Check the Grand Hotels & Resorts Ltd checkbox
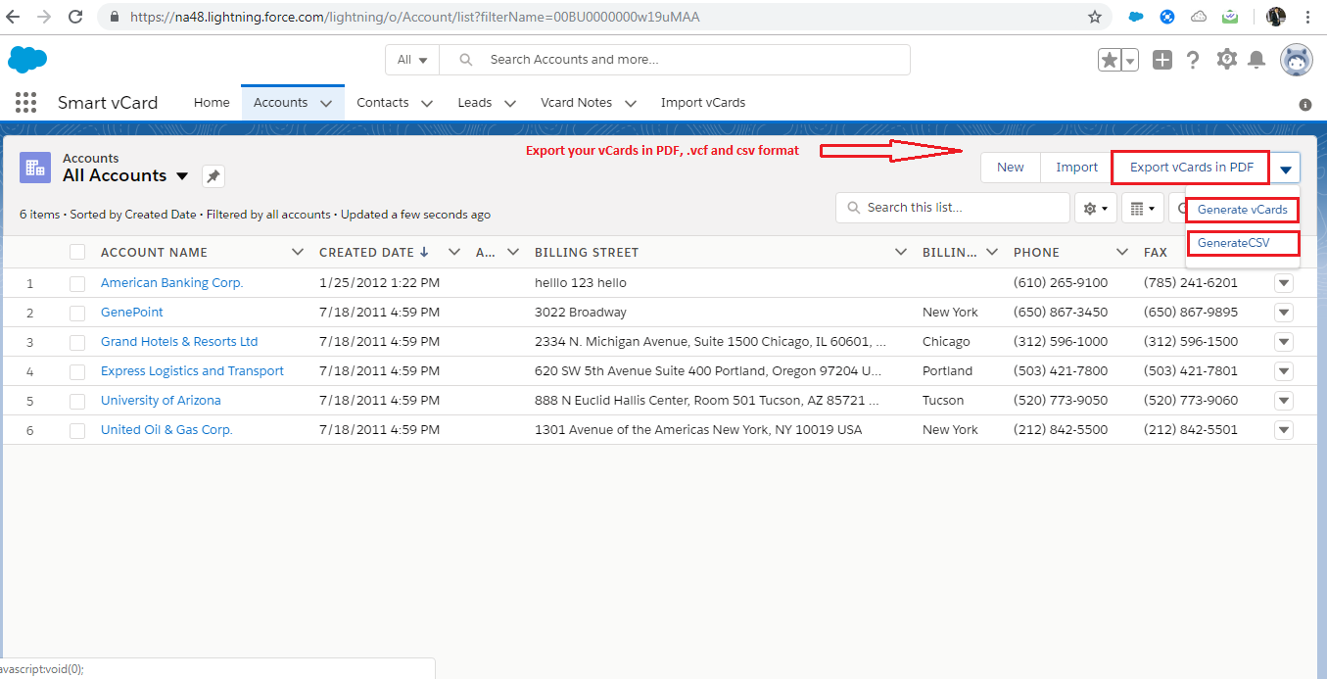Image resolution: width=1327 pixels, height=679 pixels. [77, 342]
